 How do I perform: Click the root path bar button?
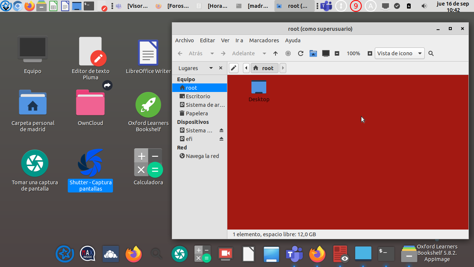click(264, 68)
